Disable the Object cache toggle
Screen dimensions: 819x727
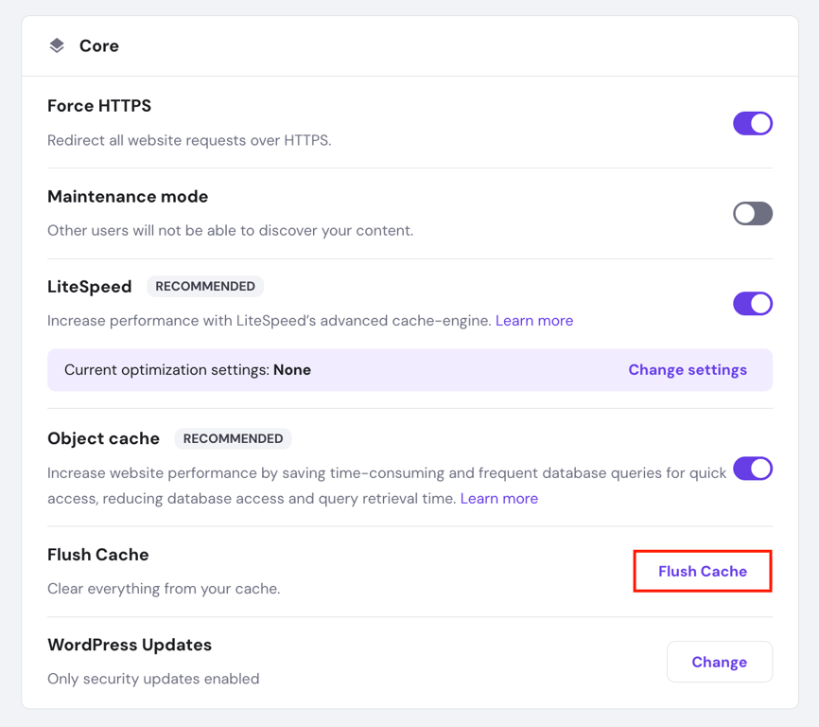752,469
